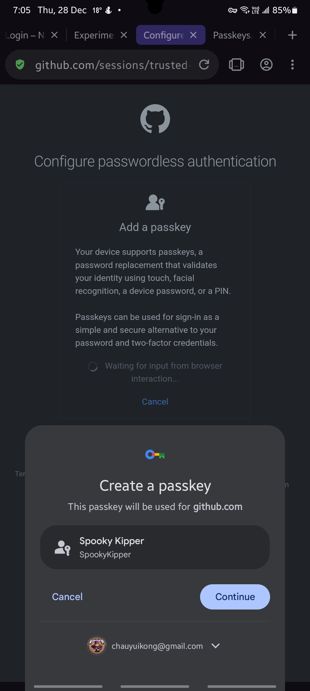Switch to the Passkeys tab
310x691 pixels.
[x=232, y=35]
